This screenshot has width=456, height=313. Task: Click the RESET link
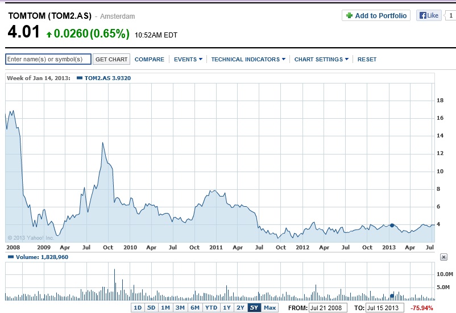[367, 59]
